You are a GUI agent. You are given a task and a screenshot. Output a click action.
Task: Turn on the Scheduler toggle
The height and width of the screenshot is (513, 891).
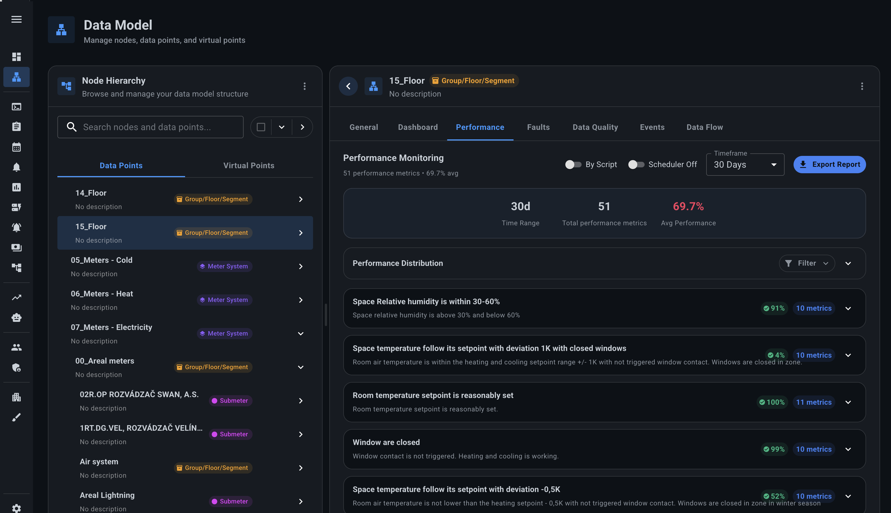[636, 164]
